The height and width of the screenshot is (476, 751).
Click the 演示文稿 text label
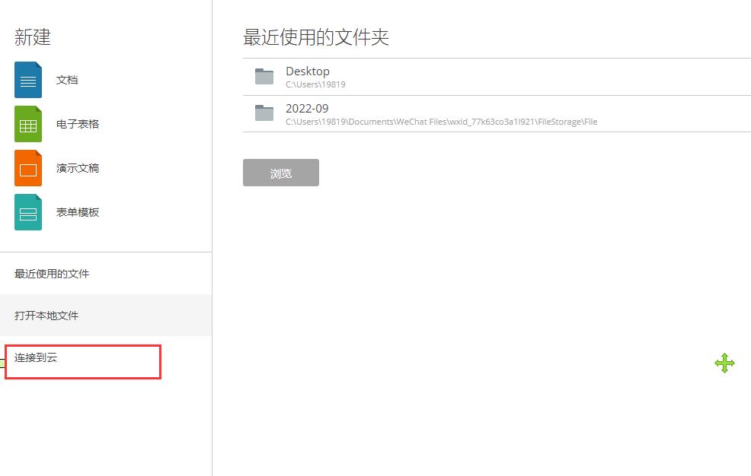coord(78,168)
